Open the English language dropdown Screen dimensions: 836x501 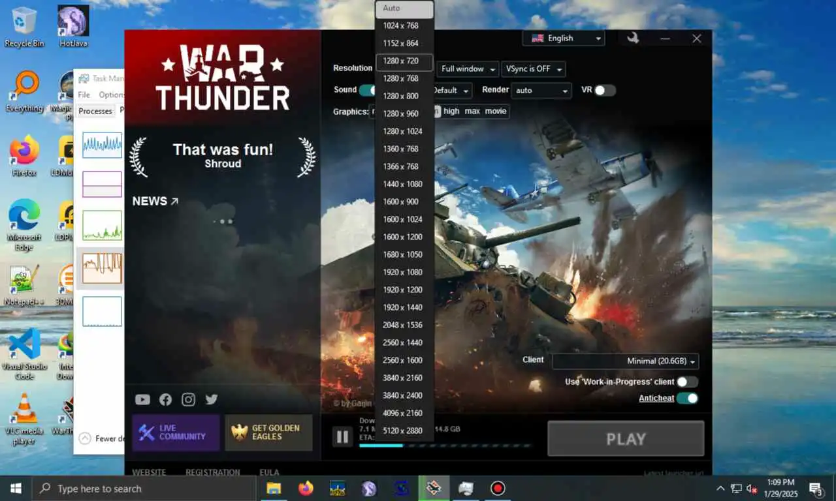point(564,38)
